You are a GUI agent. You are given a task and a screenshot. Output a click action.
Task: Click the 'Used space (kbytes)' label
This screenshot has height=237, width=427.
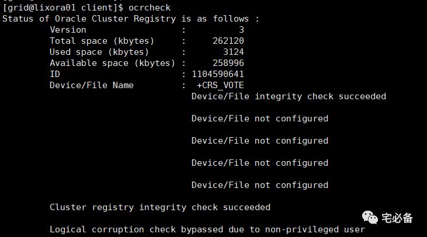(99, 52)
